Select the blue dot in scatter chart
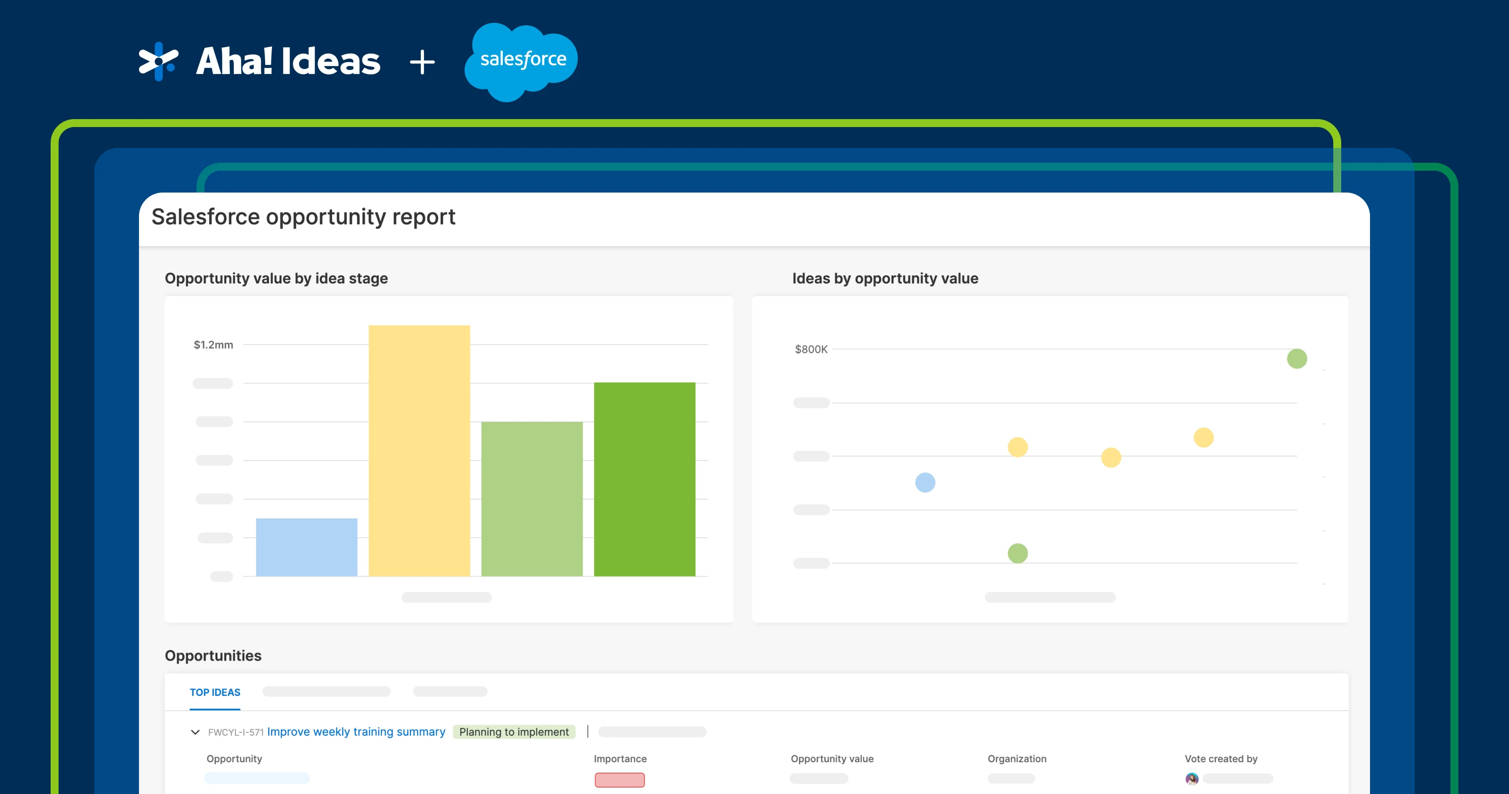1509x794 pixels. 925,482
